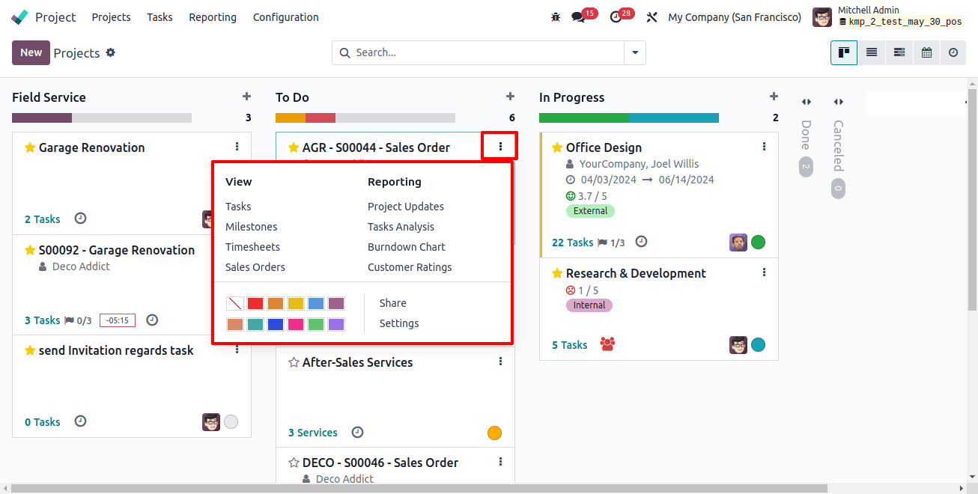Open the Tasks top menu
The width and height of the screenshot is (978, 494).
pyautogui.click(x=160, y=16)
